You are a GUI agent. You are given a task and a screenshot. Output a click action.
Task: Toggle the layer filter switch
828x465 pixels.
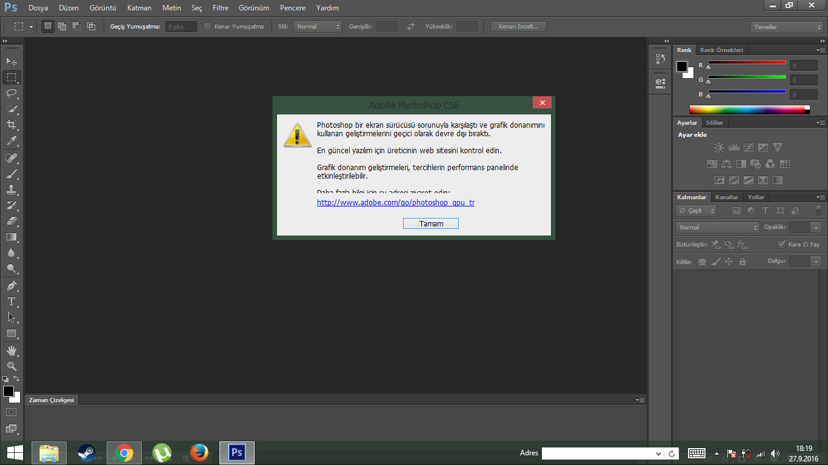(x=818, y=210)
